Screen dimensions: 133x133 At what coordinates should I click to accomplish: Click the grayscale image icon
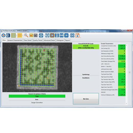coord(36,35)
